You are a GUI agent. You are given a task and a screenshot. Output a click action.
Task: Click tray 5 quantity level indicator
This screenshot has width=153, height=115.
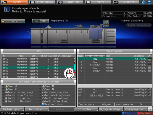pyautogui.click(x=149, y=71)
